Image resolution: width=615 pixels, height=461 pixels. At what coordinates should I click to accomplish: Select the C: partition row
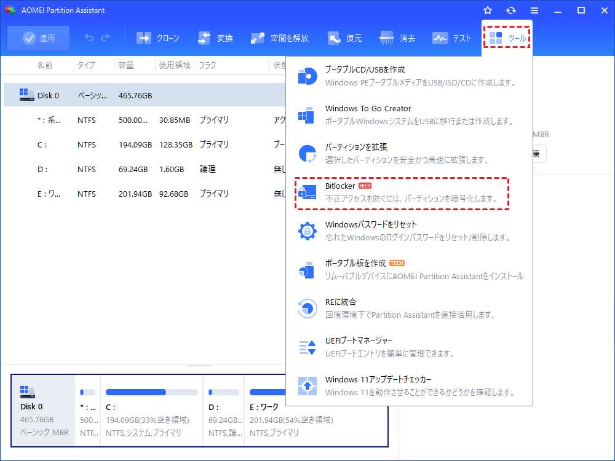[x=145, y=144]
